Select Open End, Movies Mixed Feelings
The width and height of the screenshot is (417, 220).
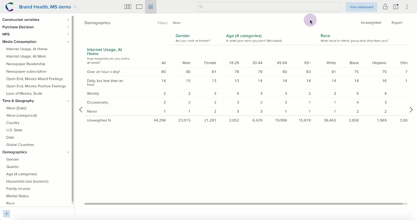click(x=35, y=79)
